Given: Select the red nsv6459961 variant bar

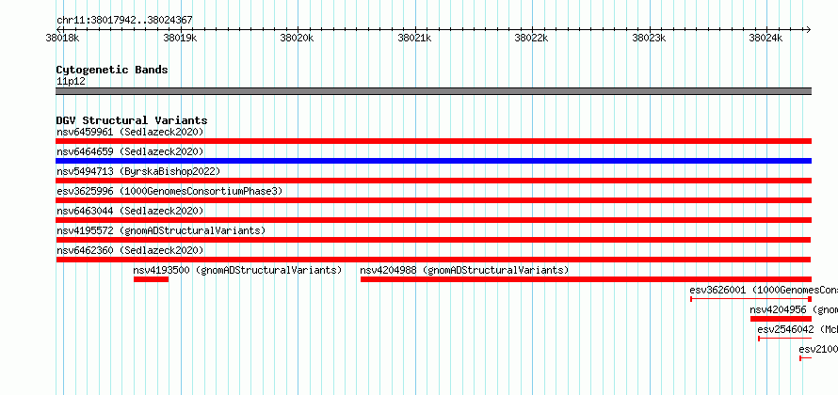Looking at the screenshot, I should 433,141.
